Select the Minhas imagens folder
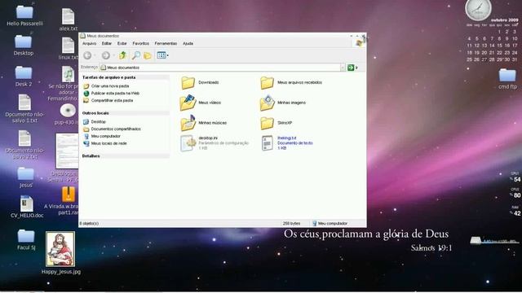The width and height of the screenshot is (522, 293). (x=267, y=103)
